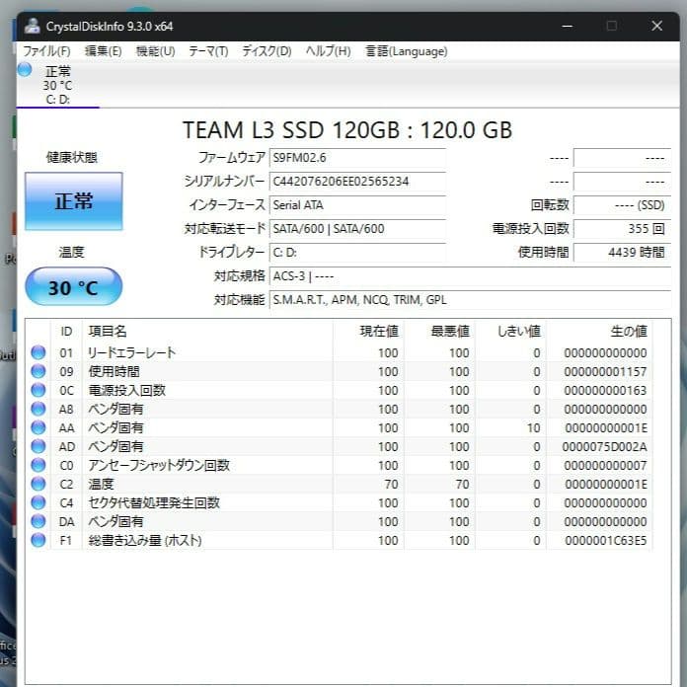This screenshot has width=687, height=687.
Task: Click raw value 000000001157
Action: [605, 371]
